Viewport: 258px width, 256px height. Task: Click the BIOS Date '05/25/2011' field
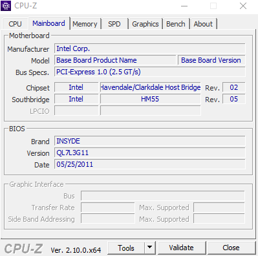(150, 164)
